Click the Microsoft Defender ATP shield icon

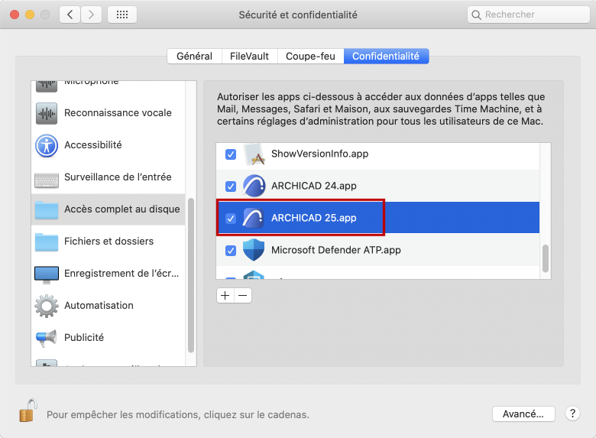254,250
